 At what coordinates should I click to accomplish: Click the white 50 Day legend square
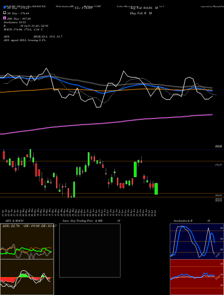[5, 13]
